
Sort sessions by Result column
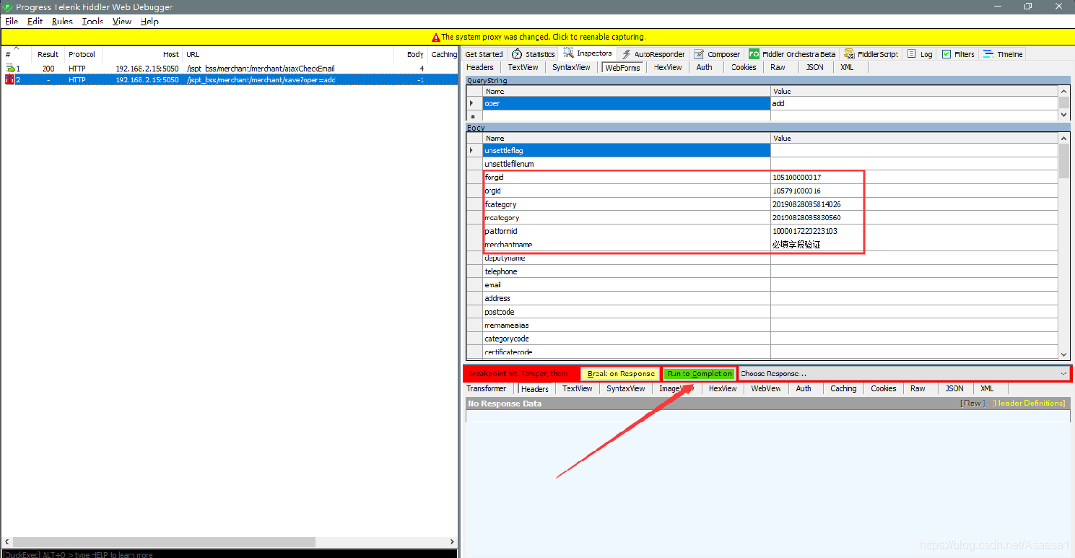click(48, 54)
